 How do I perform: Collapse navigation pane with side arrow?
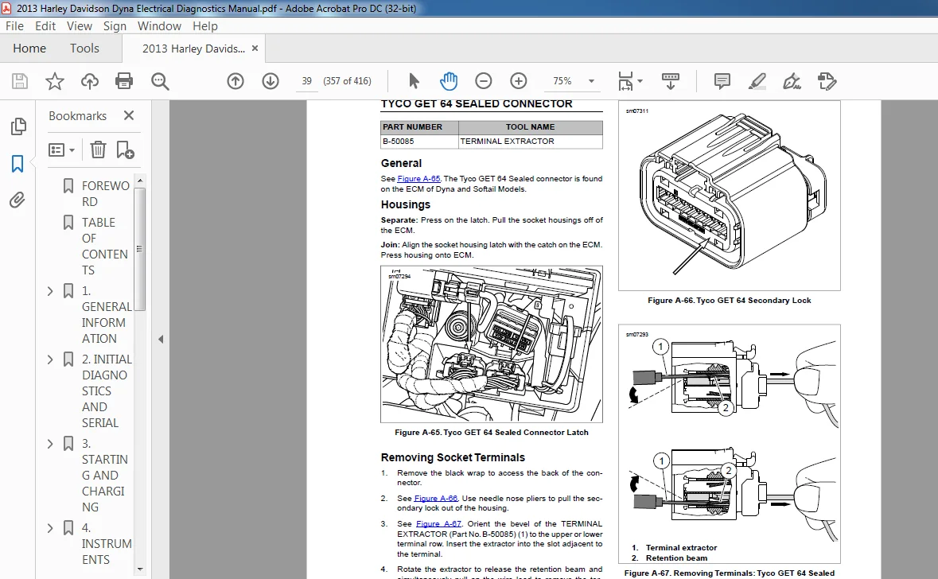click(x=161, y=339)
